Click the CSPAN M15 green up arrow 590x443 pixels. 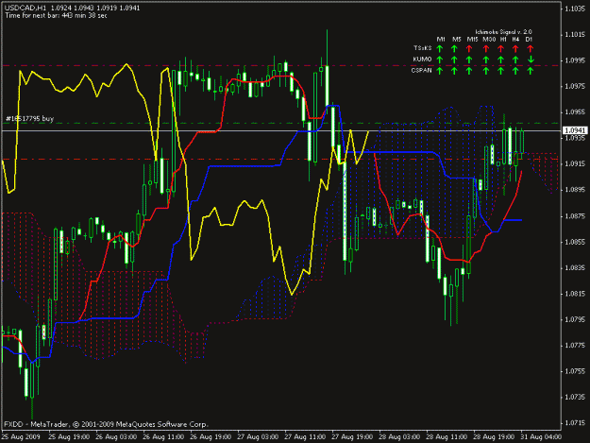pyautogui.click(x=469, y=71)
